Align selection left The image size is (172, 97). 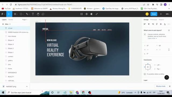pos(145,24)
